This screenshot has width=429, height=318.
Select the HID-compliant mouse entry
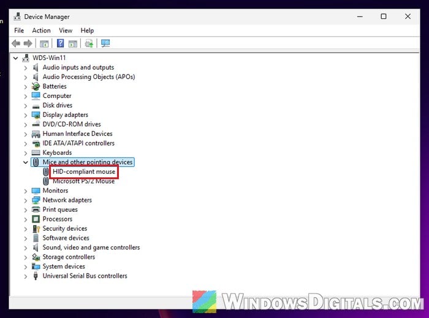(84, 172)
